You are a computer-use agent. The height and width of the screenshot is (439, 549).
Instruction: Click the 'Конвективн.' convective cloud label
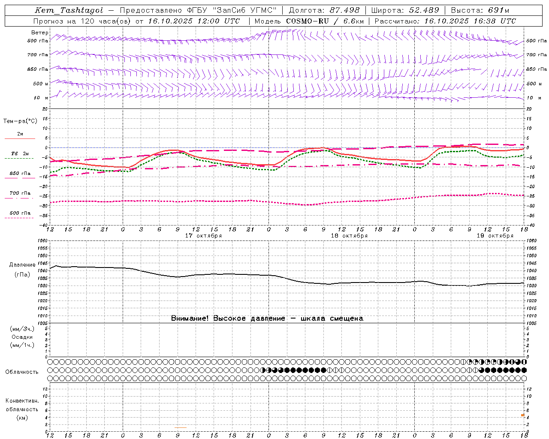[22, 401]
